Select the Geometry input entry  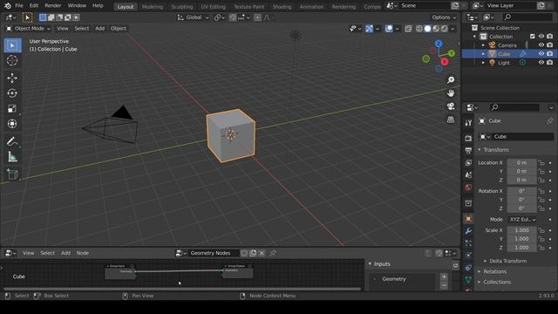click(x=402, y=279)
